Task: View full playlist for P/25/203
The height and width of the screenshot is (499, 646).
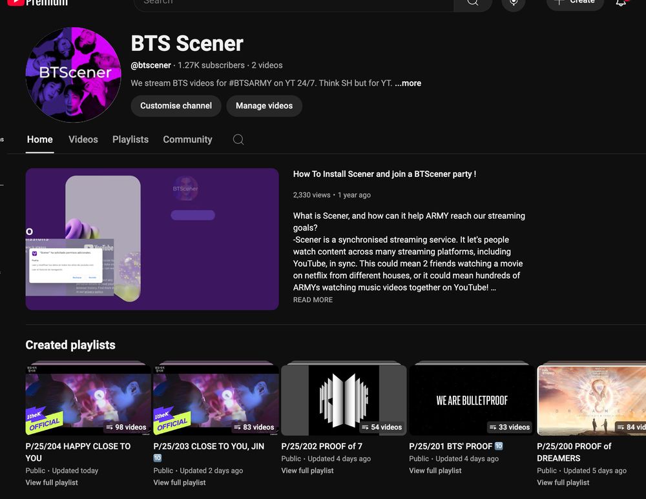Action: point(179,482)
